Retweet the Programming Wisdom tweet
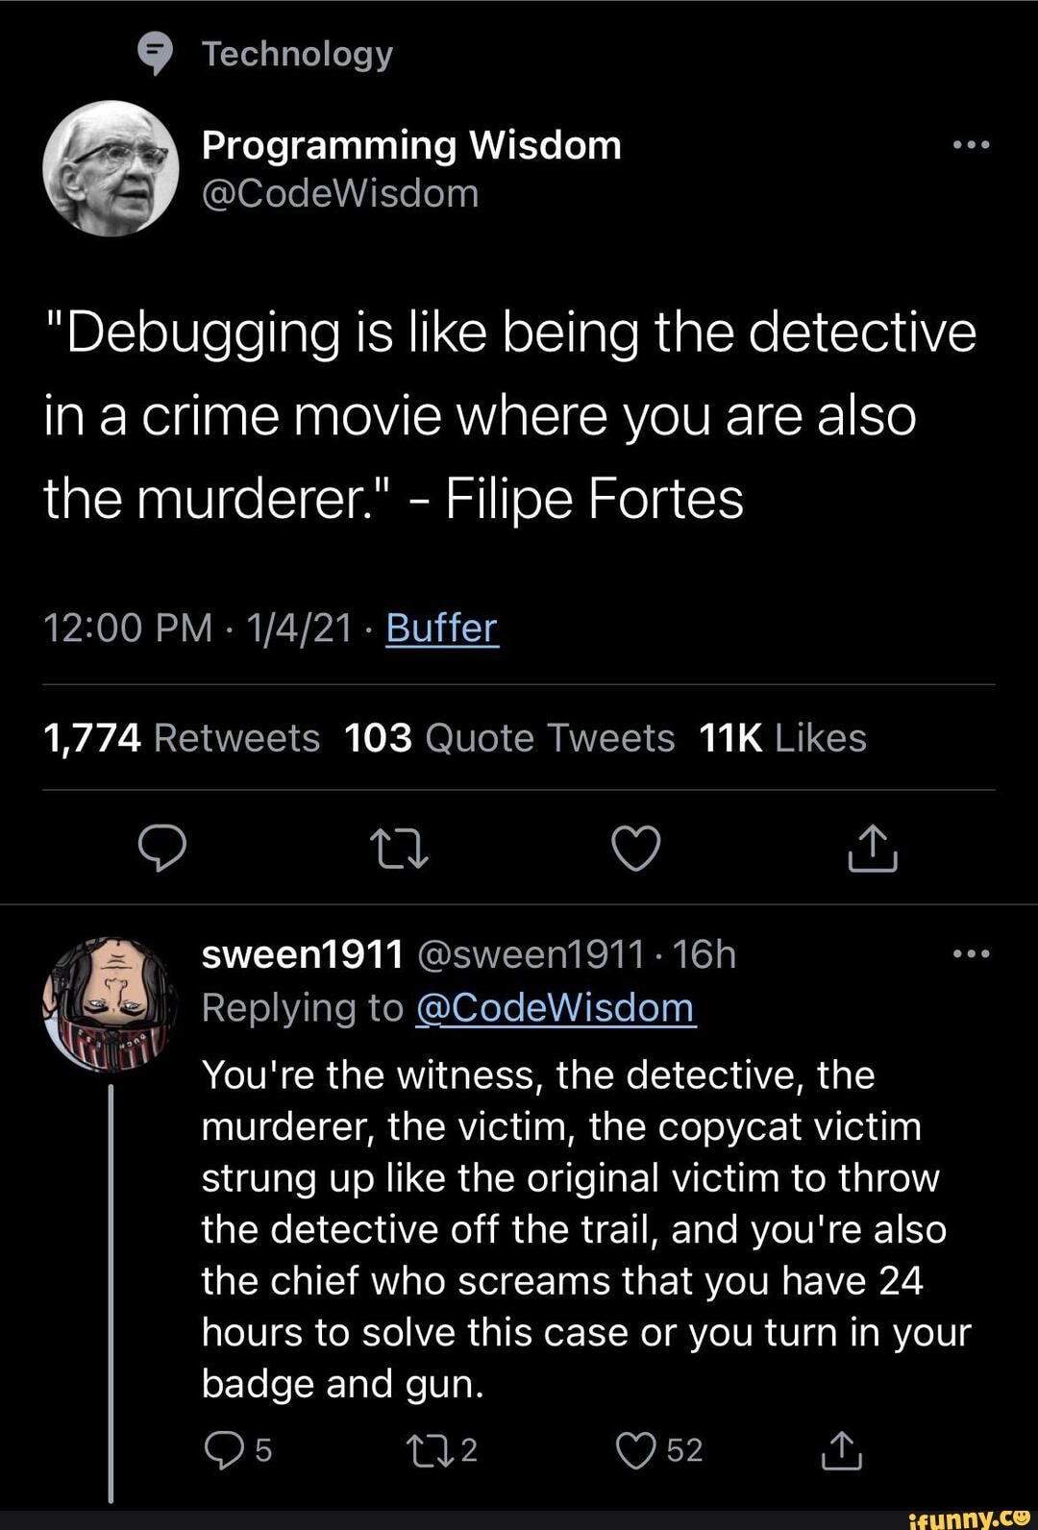Viewport: 1038px width, 1530px height. [399, 848]
